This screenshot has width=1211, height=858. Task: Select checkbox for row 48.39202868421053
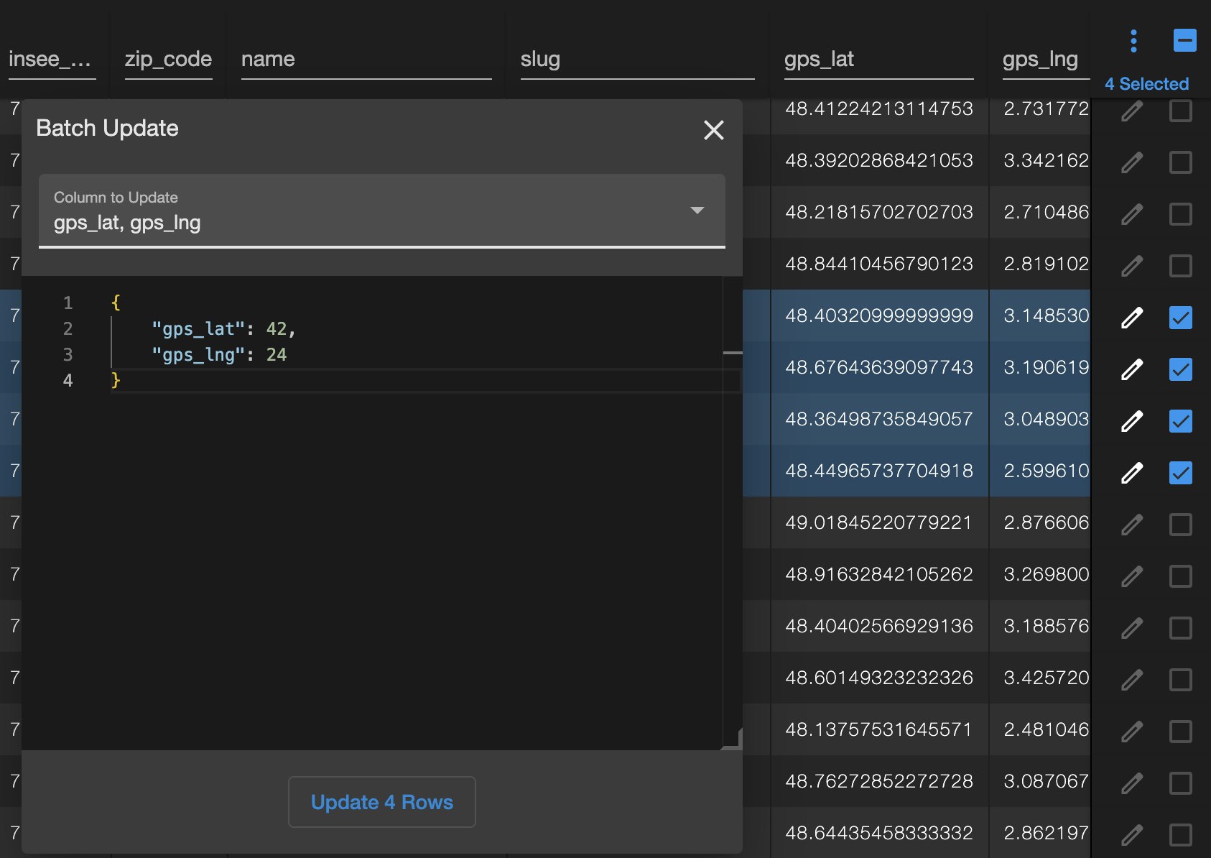(x=1181, y=162)
